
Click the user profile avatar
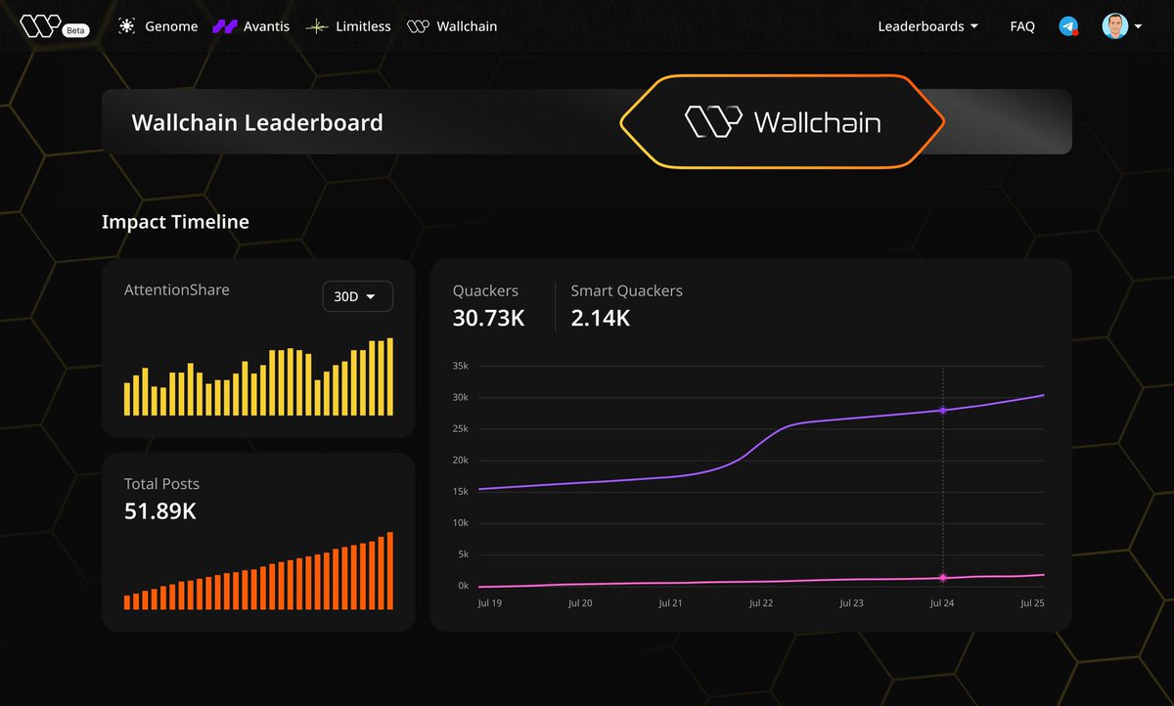(1114, 26)
